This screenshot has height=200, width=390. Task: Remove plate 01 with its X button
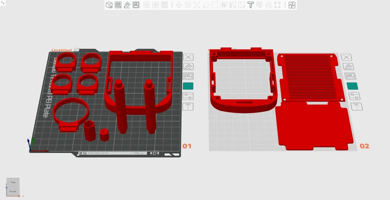tap(188, 57)
